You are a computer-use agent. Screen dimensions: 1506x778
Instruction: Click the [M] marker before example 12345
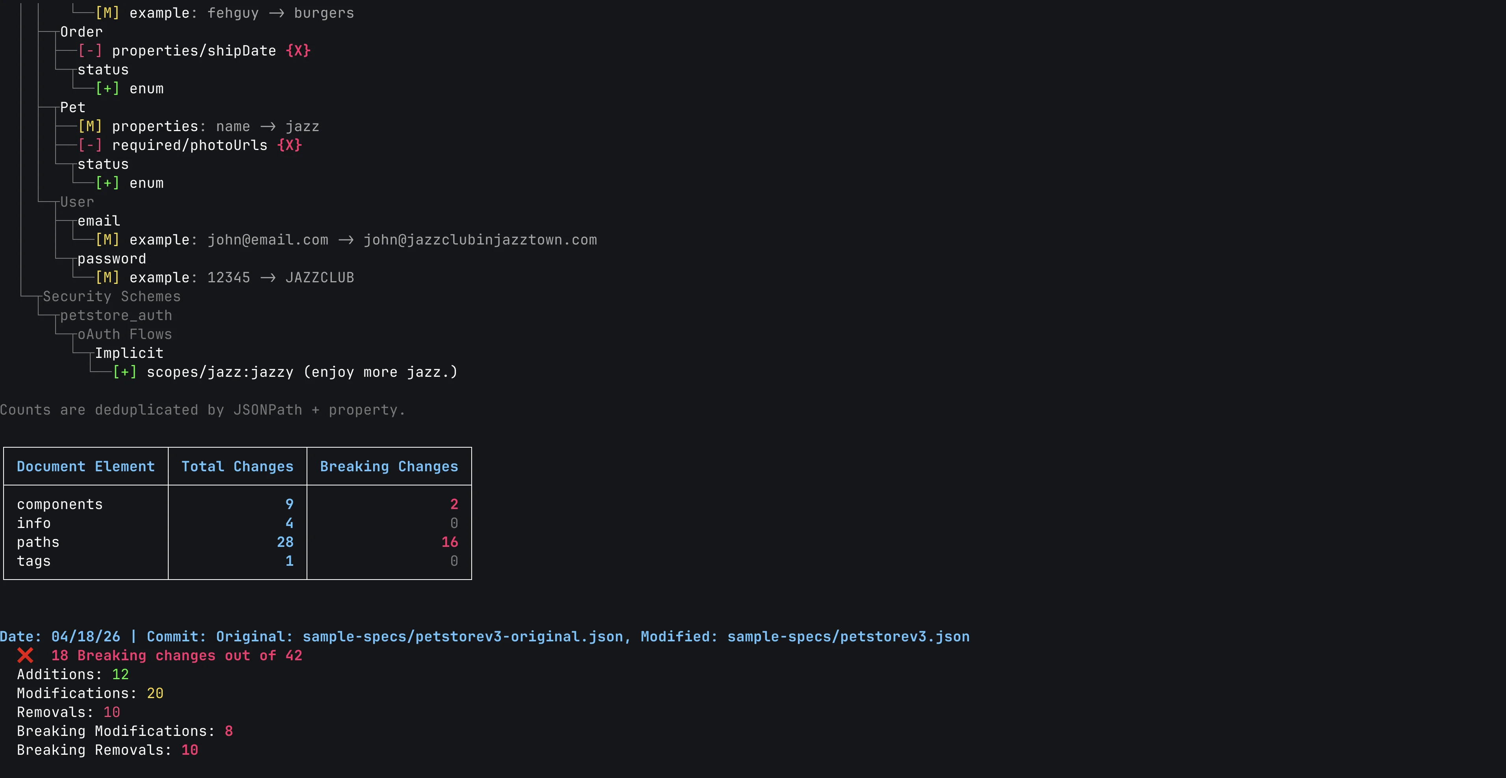coord(108,278)
